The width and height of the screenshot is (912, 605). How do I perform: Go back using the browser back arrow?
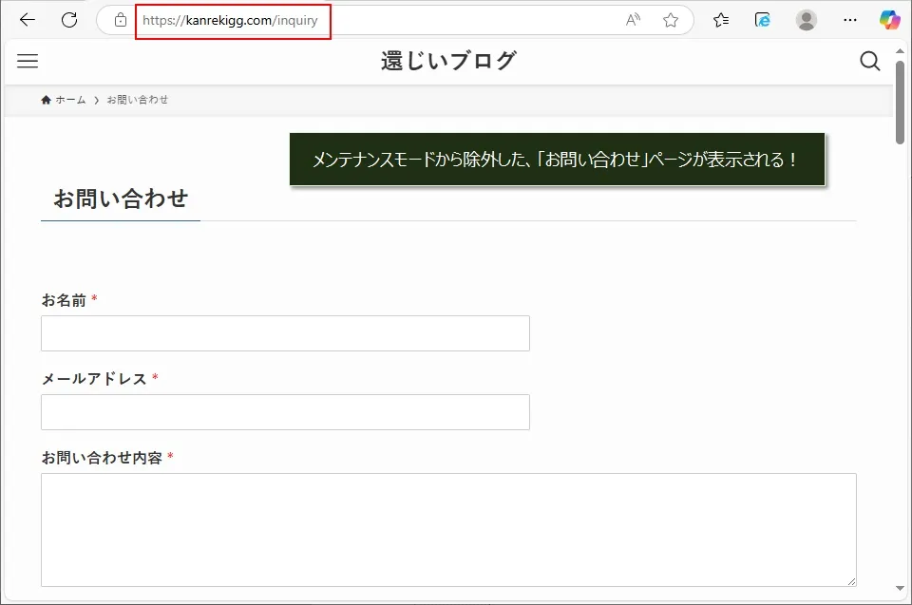28,20
